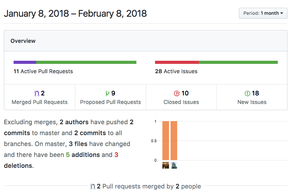Click merge icon beside Pull requests merged
Image resolution: width=291 pixels, height=192 pixels.
[92, 187]
